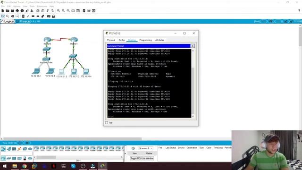The height and width of the screenshot is (170, 302).
Task: Switch to the Programming tab
Action: pyautogui.click(x=146, y=40)
